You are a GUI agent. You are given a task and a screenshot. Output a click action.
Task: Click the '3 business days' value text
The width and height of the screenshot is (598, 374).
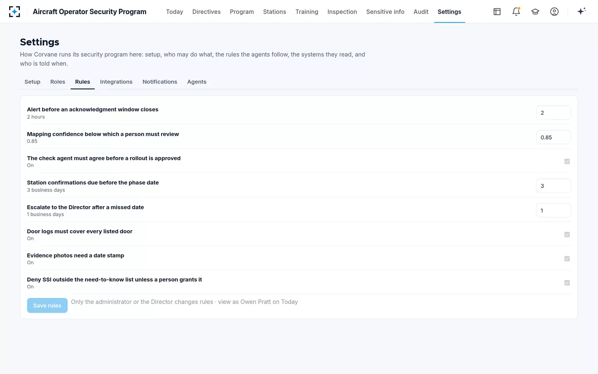coord(46,190)
